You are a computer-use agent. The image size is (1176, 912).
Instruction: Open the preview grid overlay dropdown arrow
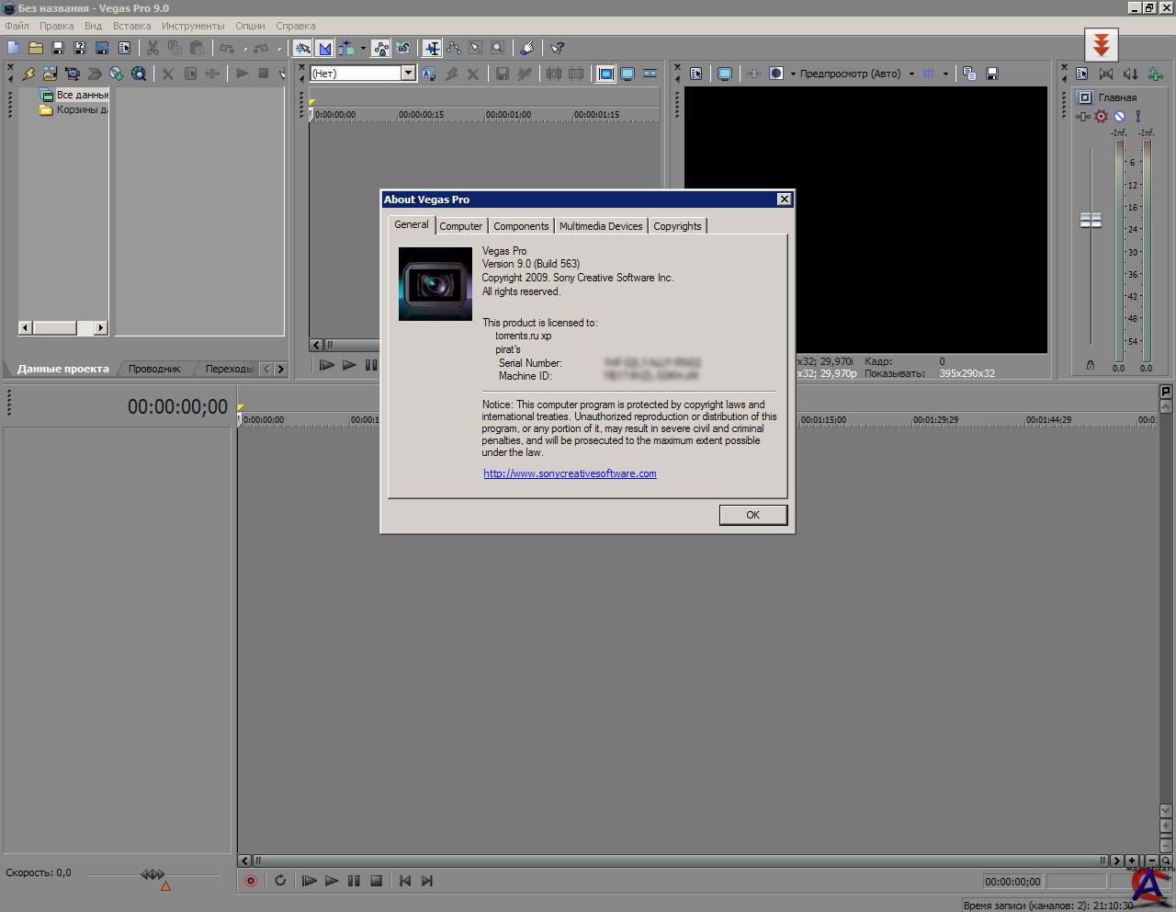click(945, 74)
